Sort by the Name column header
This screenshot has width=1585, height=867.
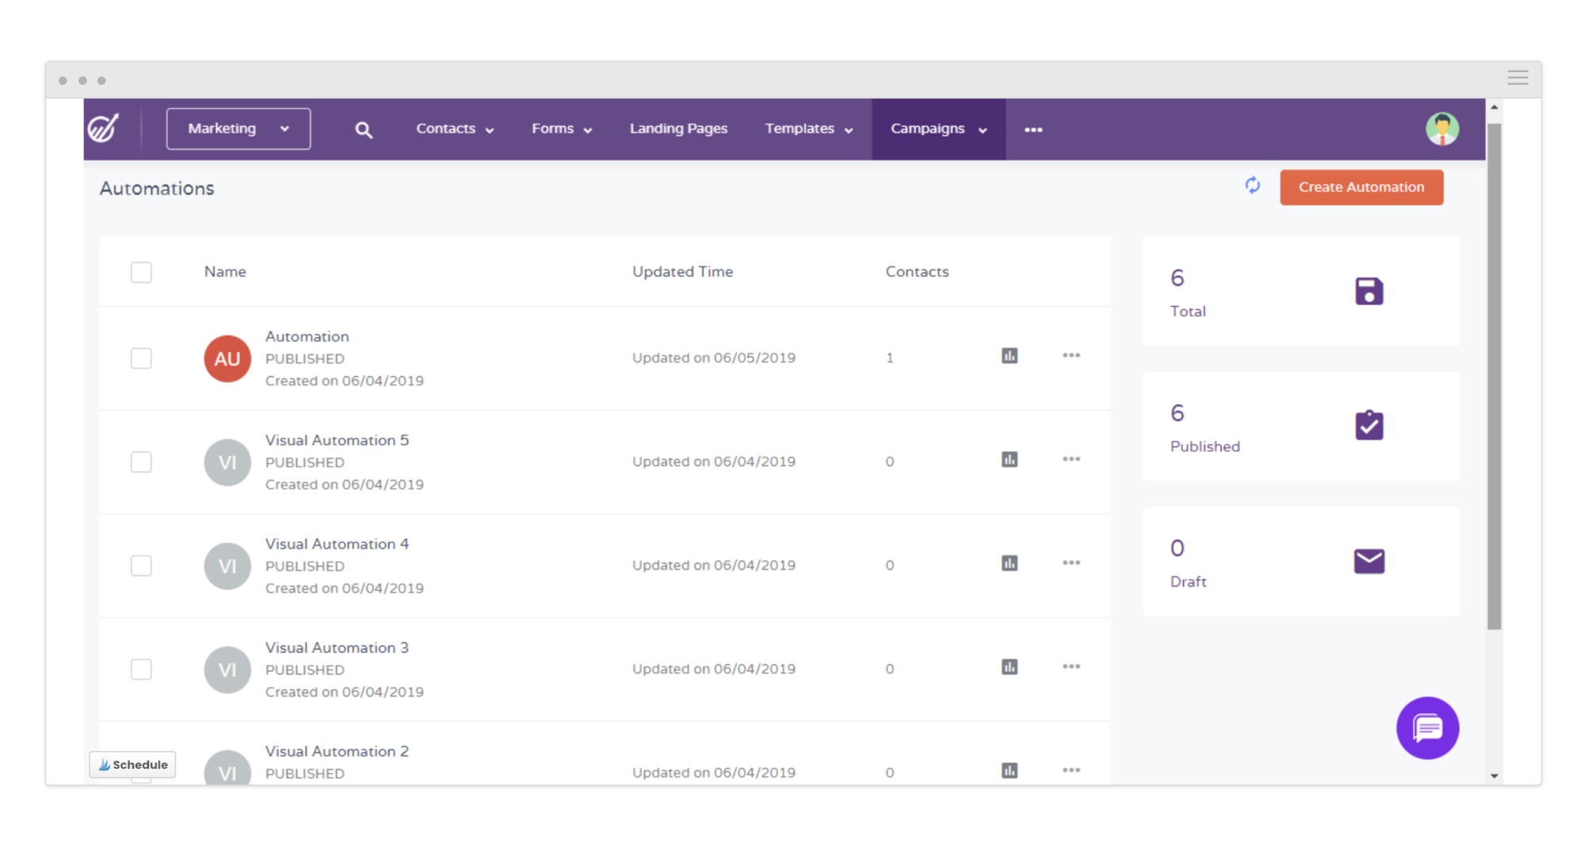[225, 271]
